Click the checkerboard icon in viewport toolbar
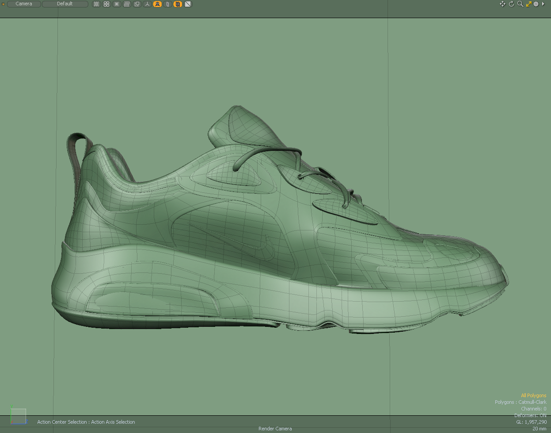The image size is (551, 433). tap(96, 4)
